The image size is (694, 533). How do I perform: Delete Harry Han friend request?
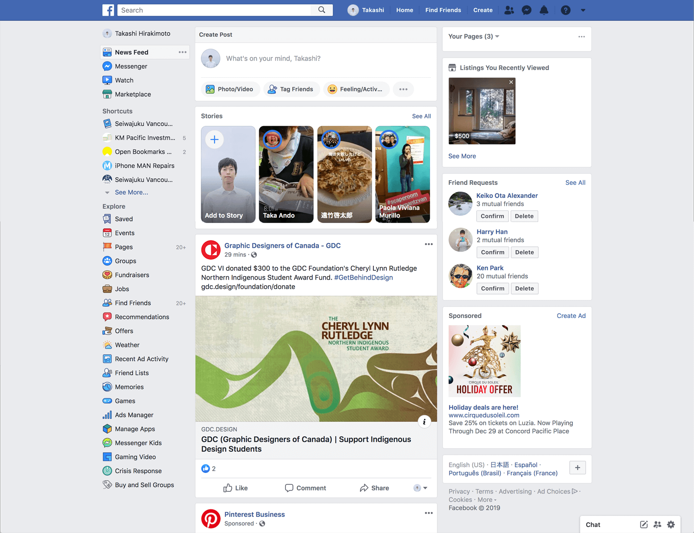(x=525, y=252)
